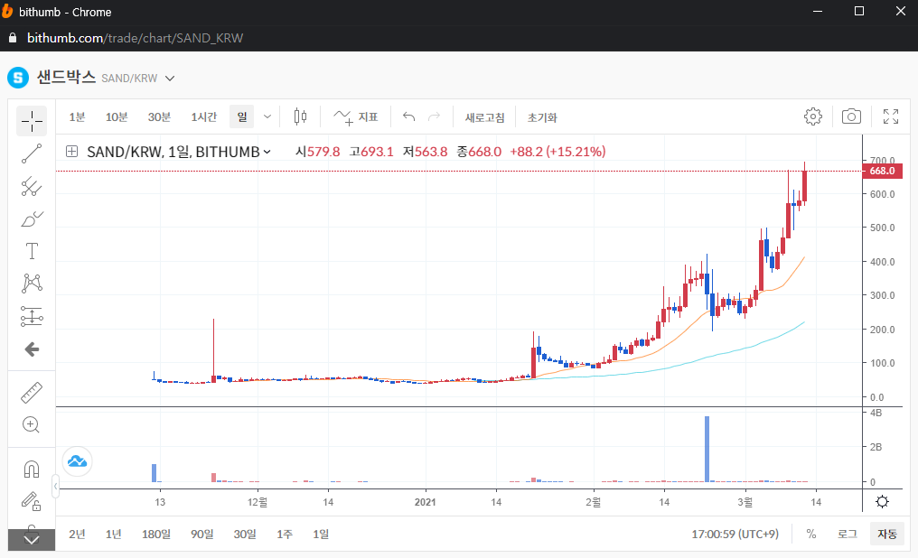Click the 초기화 reset button

(542, 117)
